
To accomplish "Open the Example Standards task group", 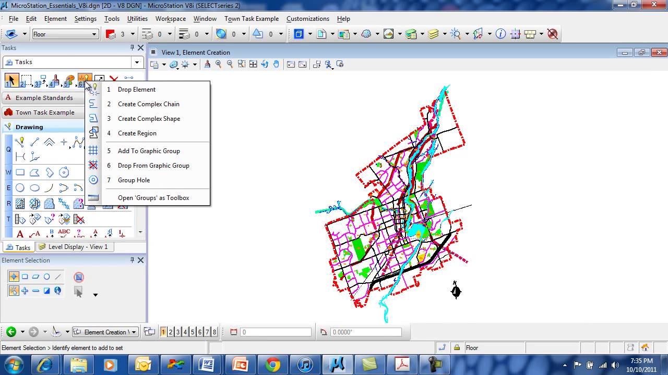I will pyautogui.click(x=44, y=98).
